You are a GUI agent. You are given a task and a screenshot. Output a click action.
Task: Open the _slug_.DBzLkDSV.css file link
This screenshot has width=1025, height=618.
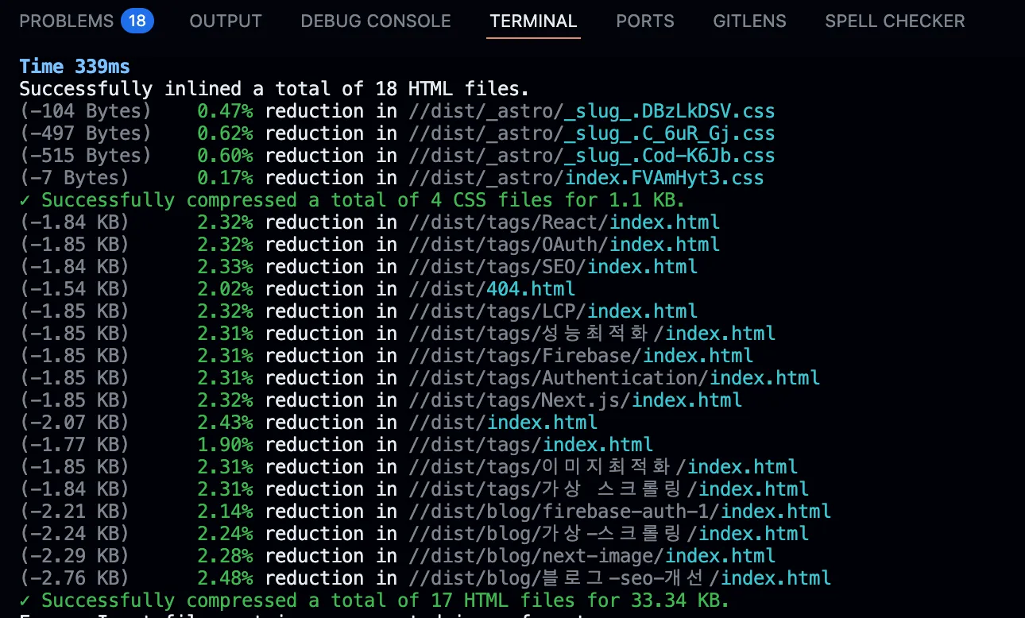(x=669, y=111)
